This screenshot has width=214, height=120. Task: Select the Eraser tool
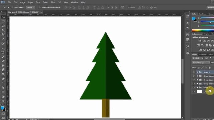(x=3, y=61)
